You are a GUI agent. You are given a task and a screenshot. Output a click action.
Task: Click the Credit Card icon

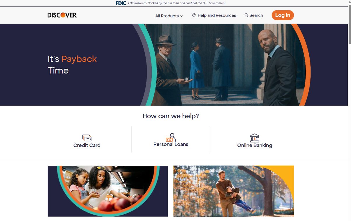pos(87,138)
